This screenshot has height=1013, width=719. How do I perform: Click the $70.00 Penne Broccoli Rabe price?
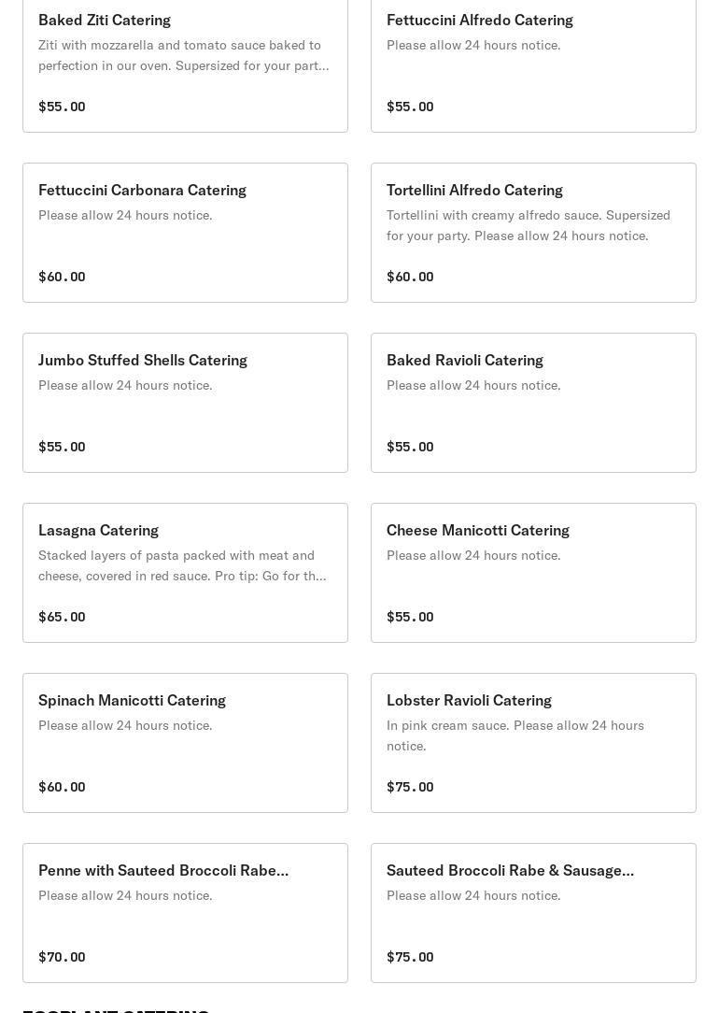(x=62, y=957)
